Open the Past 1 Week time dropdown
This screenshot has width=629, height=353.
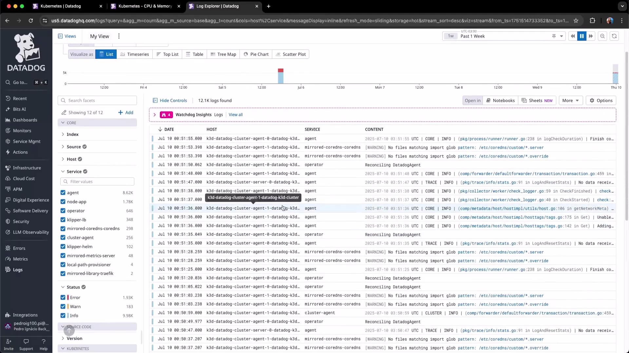coord(505,36)
